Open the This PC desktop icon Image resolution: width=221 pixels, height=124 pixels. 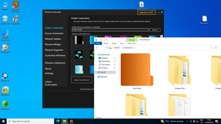coord(5,6)
